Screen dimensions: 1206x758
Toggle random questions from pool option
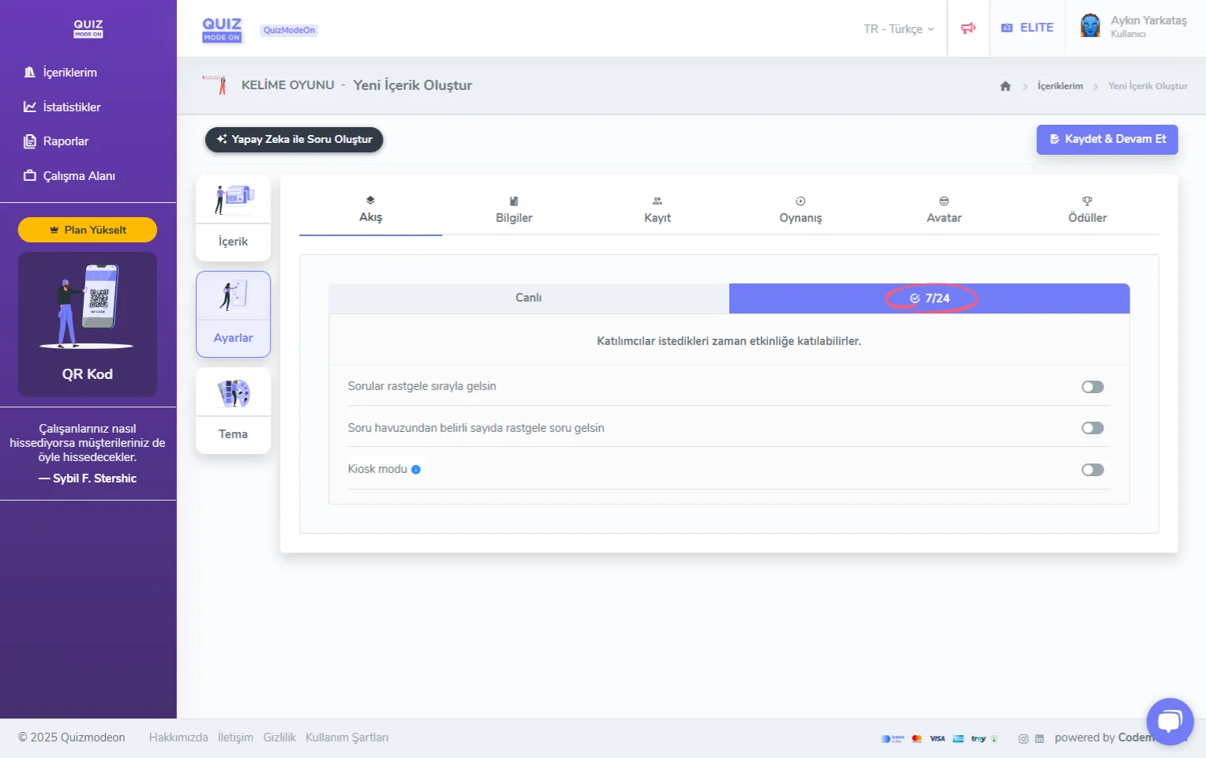1092,428
